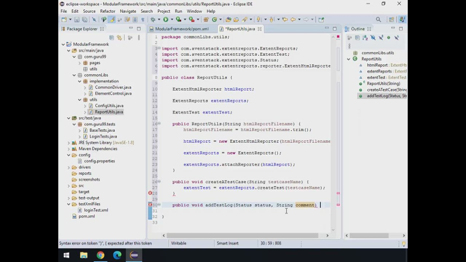This screenshot has height=262, width=466.
Task: Click Link with Editor in Package Explorer
Action: [x=119, y=37]
